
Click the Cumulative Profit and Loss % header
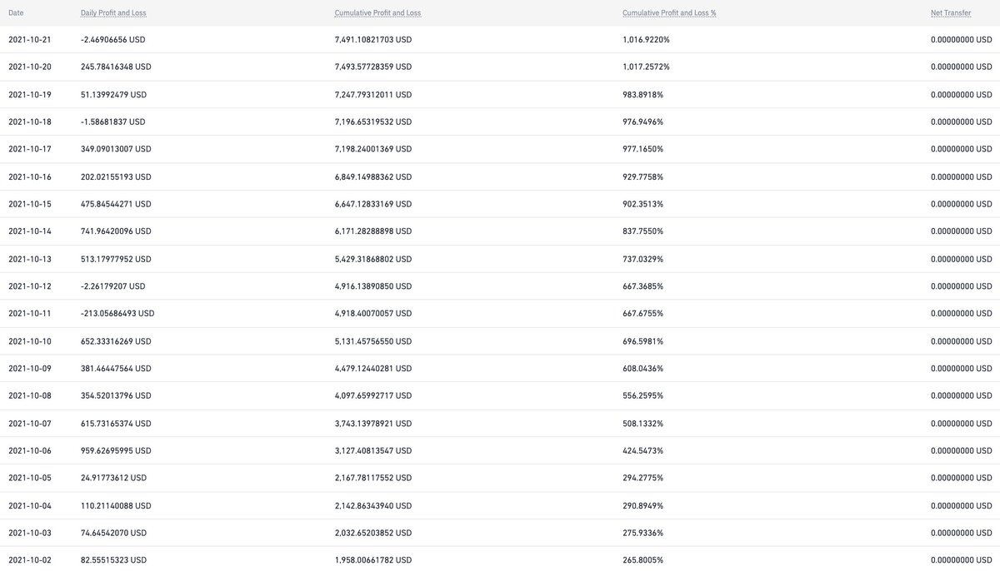(x=669, y=13)
